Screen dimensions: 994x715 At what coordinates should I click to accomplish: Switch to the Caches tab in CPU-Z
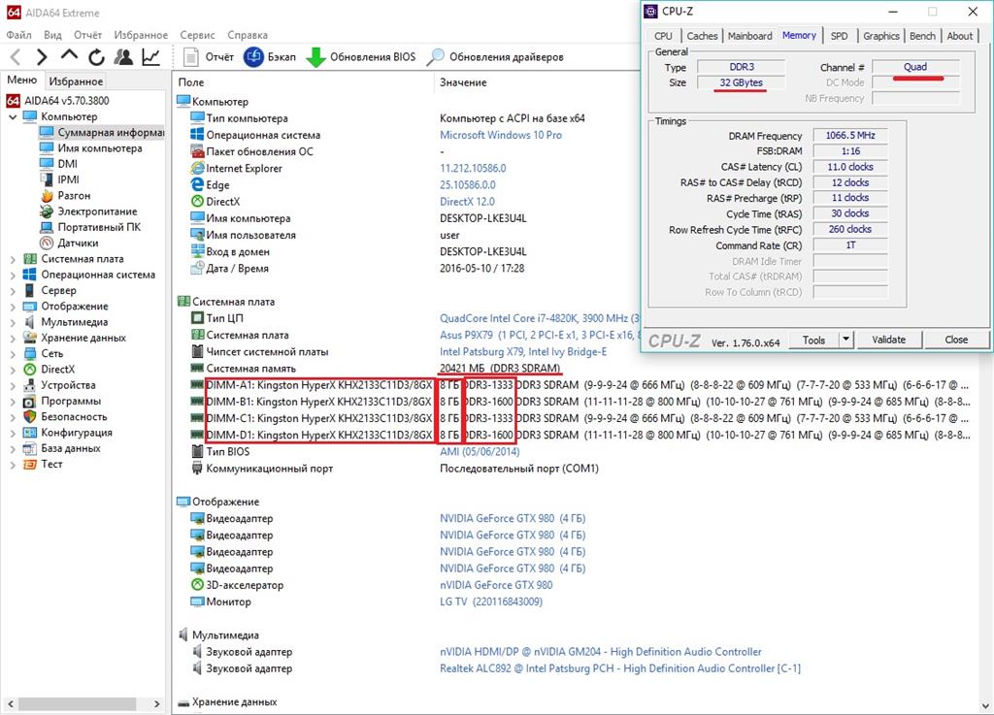pos(703,36)
